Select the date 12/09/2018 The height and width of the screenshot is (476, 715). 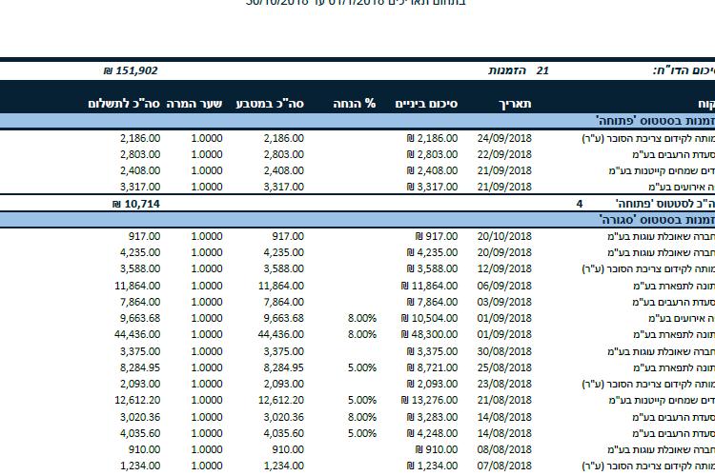504,268
